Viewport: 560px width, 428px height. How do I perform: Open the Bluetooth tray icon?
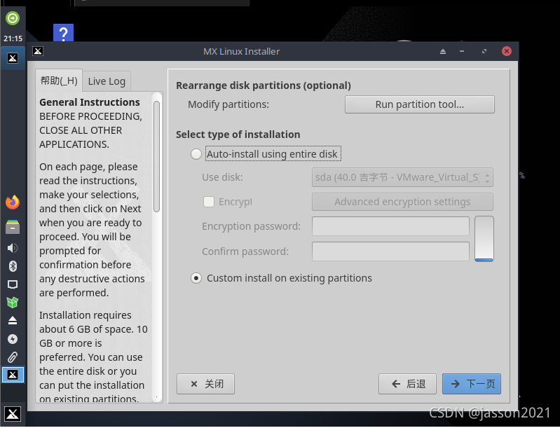pos(13,266)
